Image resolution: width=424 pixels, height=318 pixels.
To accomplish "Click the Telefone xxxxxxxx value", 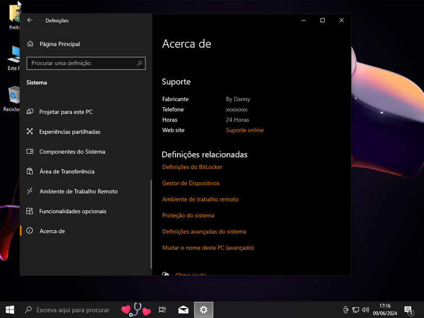I will click(x=236, y=110).
